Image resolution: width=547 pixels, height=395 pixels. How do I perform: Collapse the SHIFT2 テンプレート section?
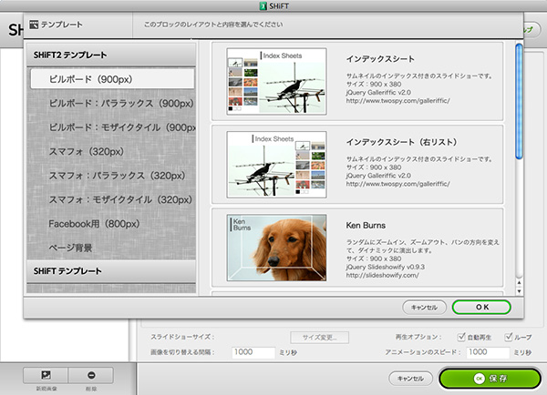pyautogui.click(x=109, y=55)
